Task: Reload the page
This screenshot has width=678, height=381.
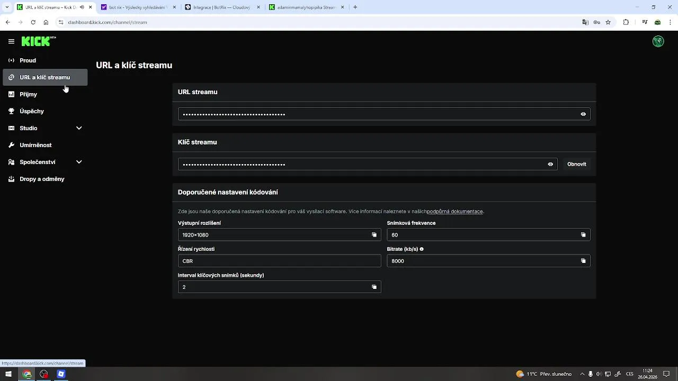Action: pos(33,22)
